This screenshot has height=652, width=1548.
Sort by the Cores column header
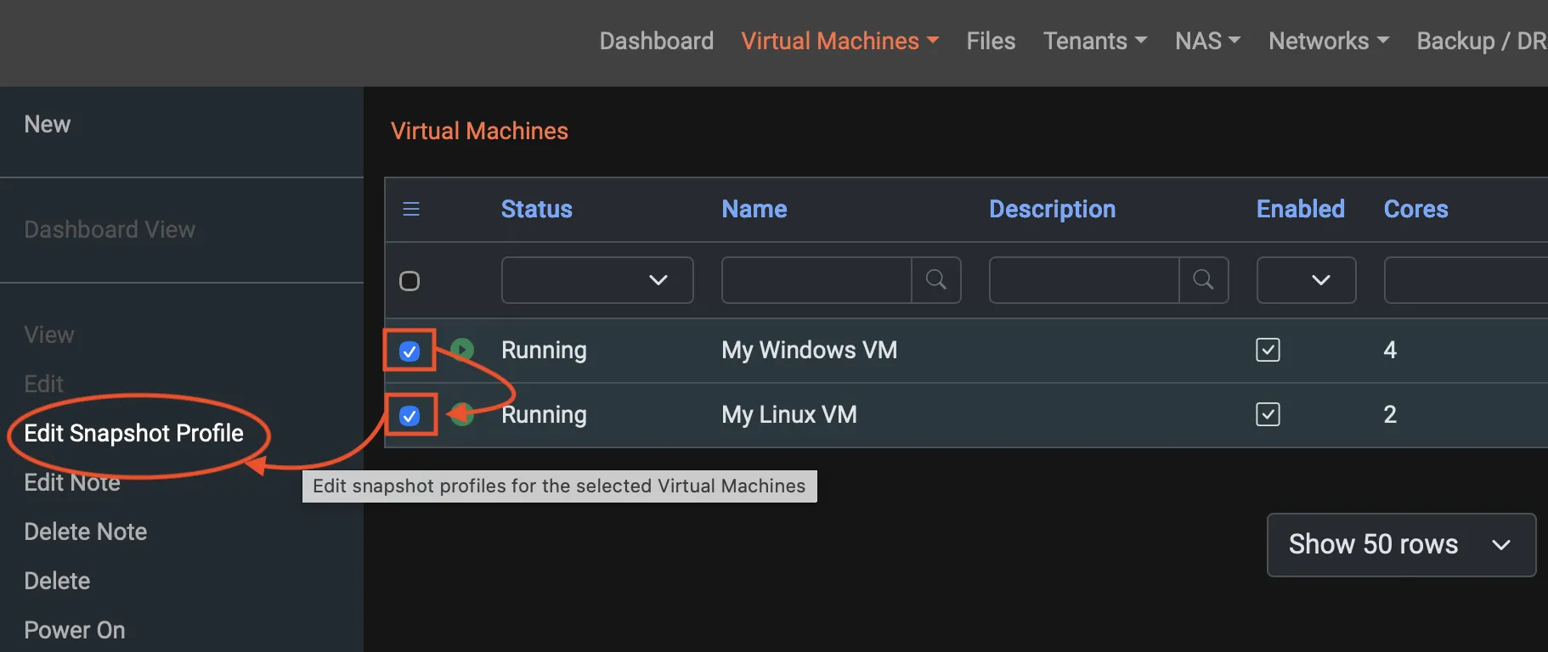(1416, 209)
